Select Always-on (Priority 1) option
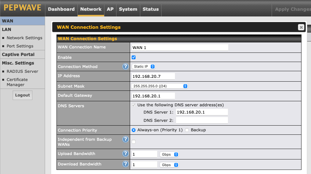The width and height of the screenshot is (311, 174). tap(134, 130)
